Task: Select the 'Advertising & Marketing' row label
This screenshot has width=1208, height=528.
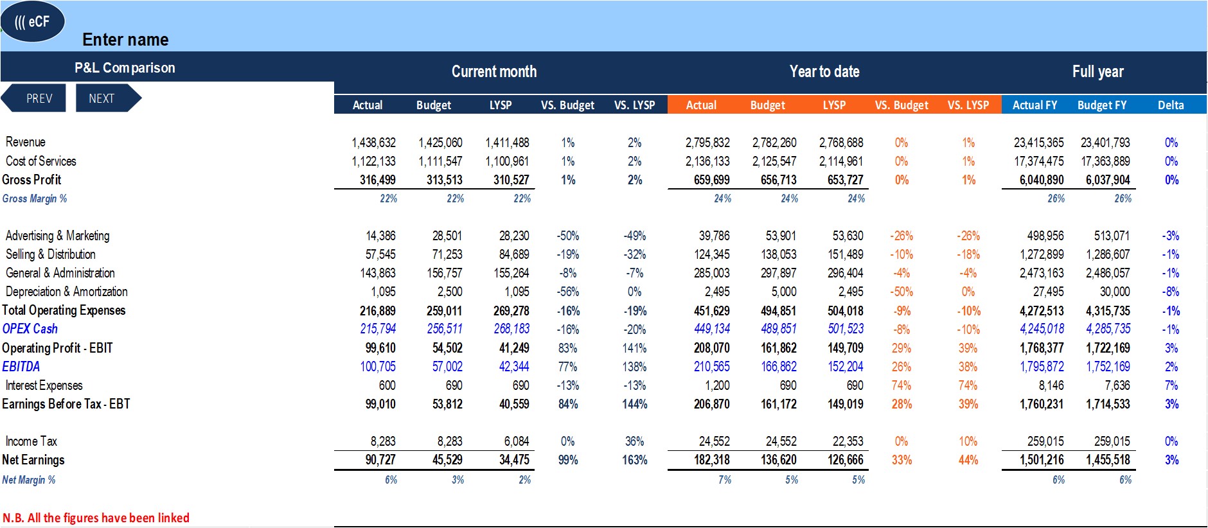Action: pos(57,236)
